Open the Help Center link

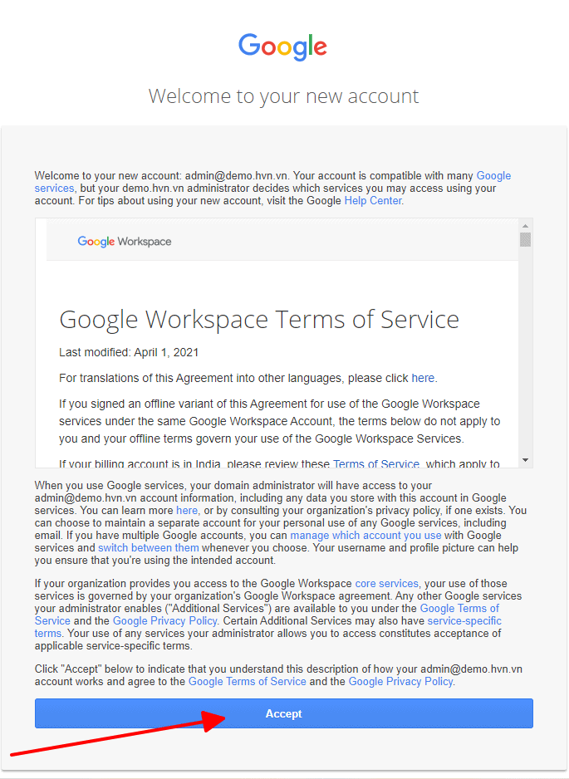tap(373, 201)
